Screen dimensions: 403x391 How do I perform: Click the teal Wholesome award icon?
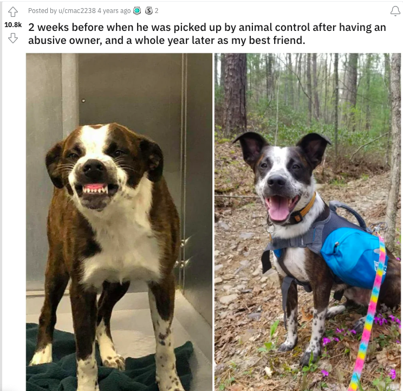137,11
